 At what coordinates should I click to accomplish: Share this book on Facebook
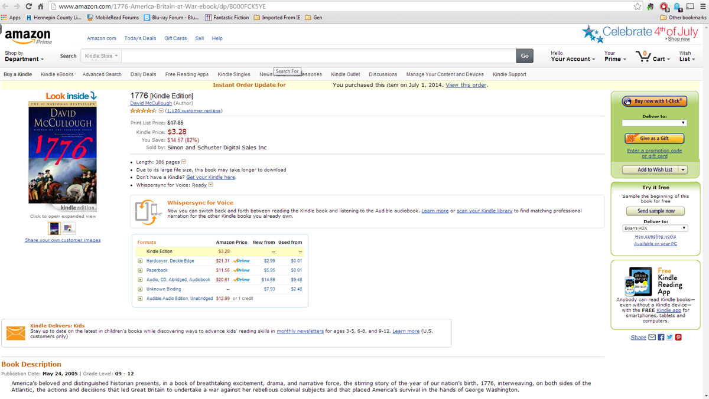click(x=661, y=337)
